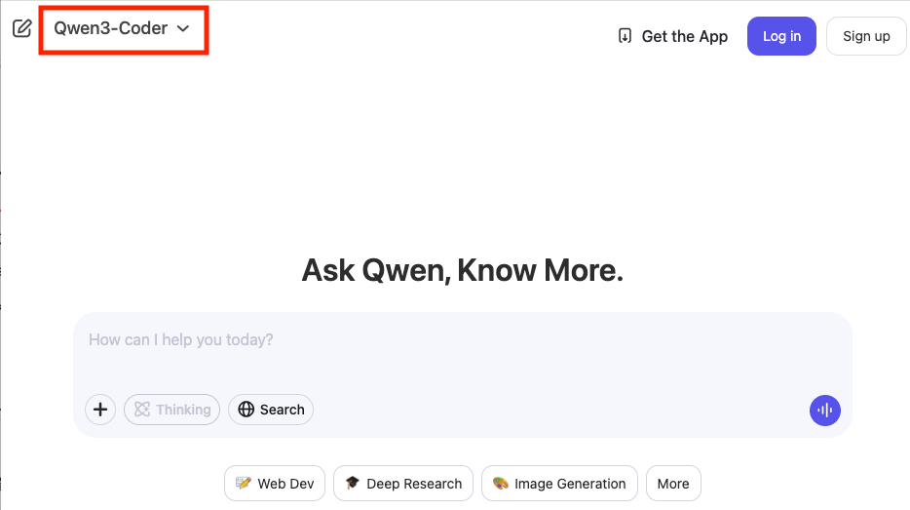Open the plus attachment button
The image size is (910, 510).
[x=100, y=410]
